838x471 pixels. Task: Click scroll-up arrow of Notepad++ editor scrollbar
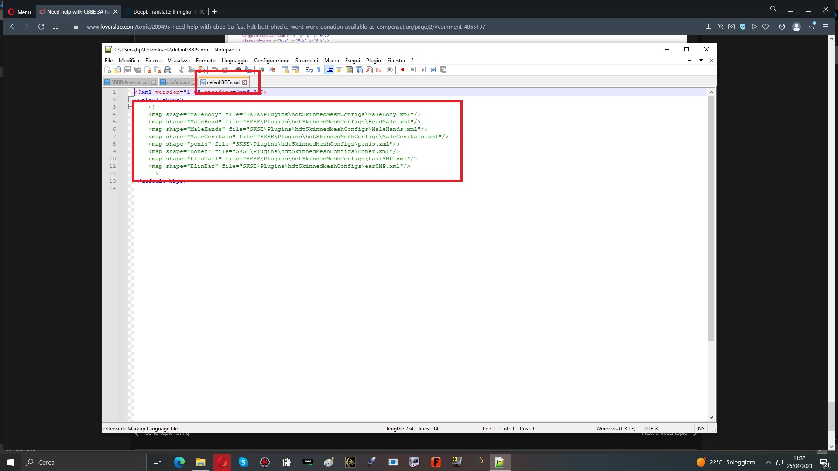711,92
